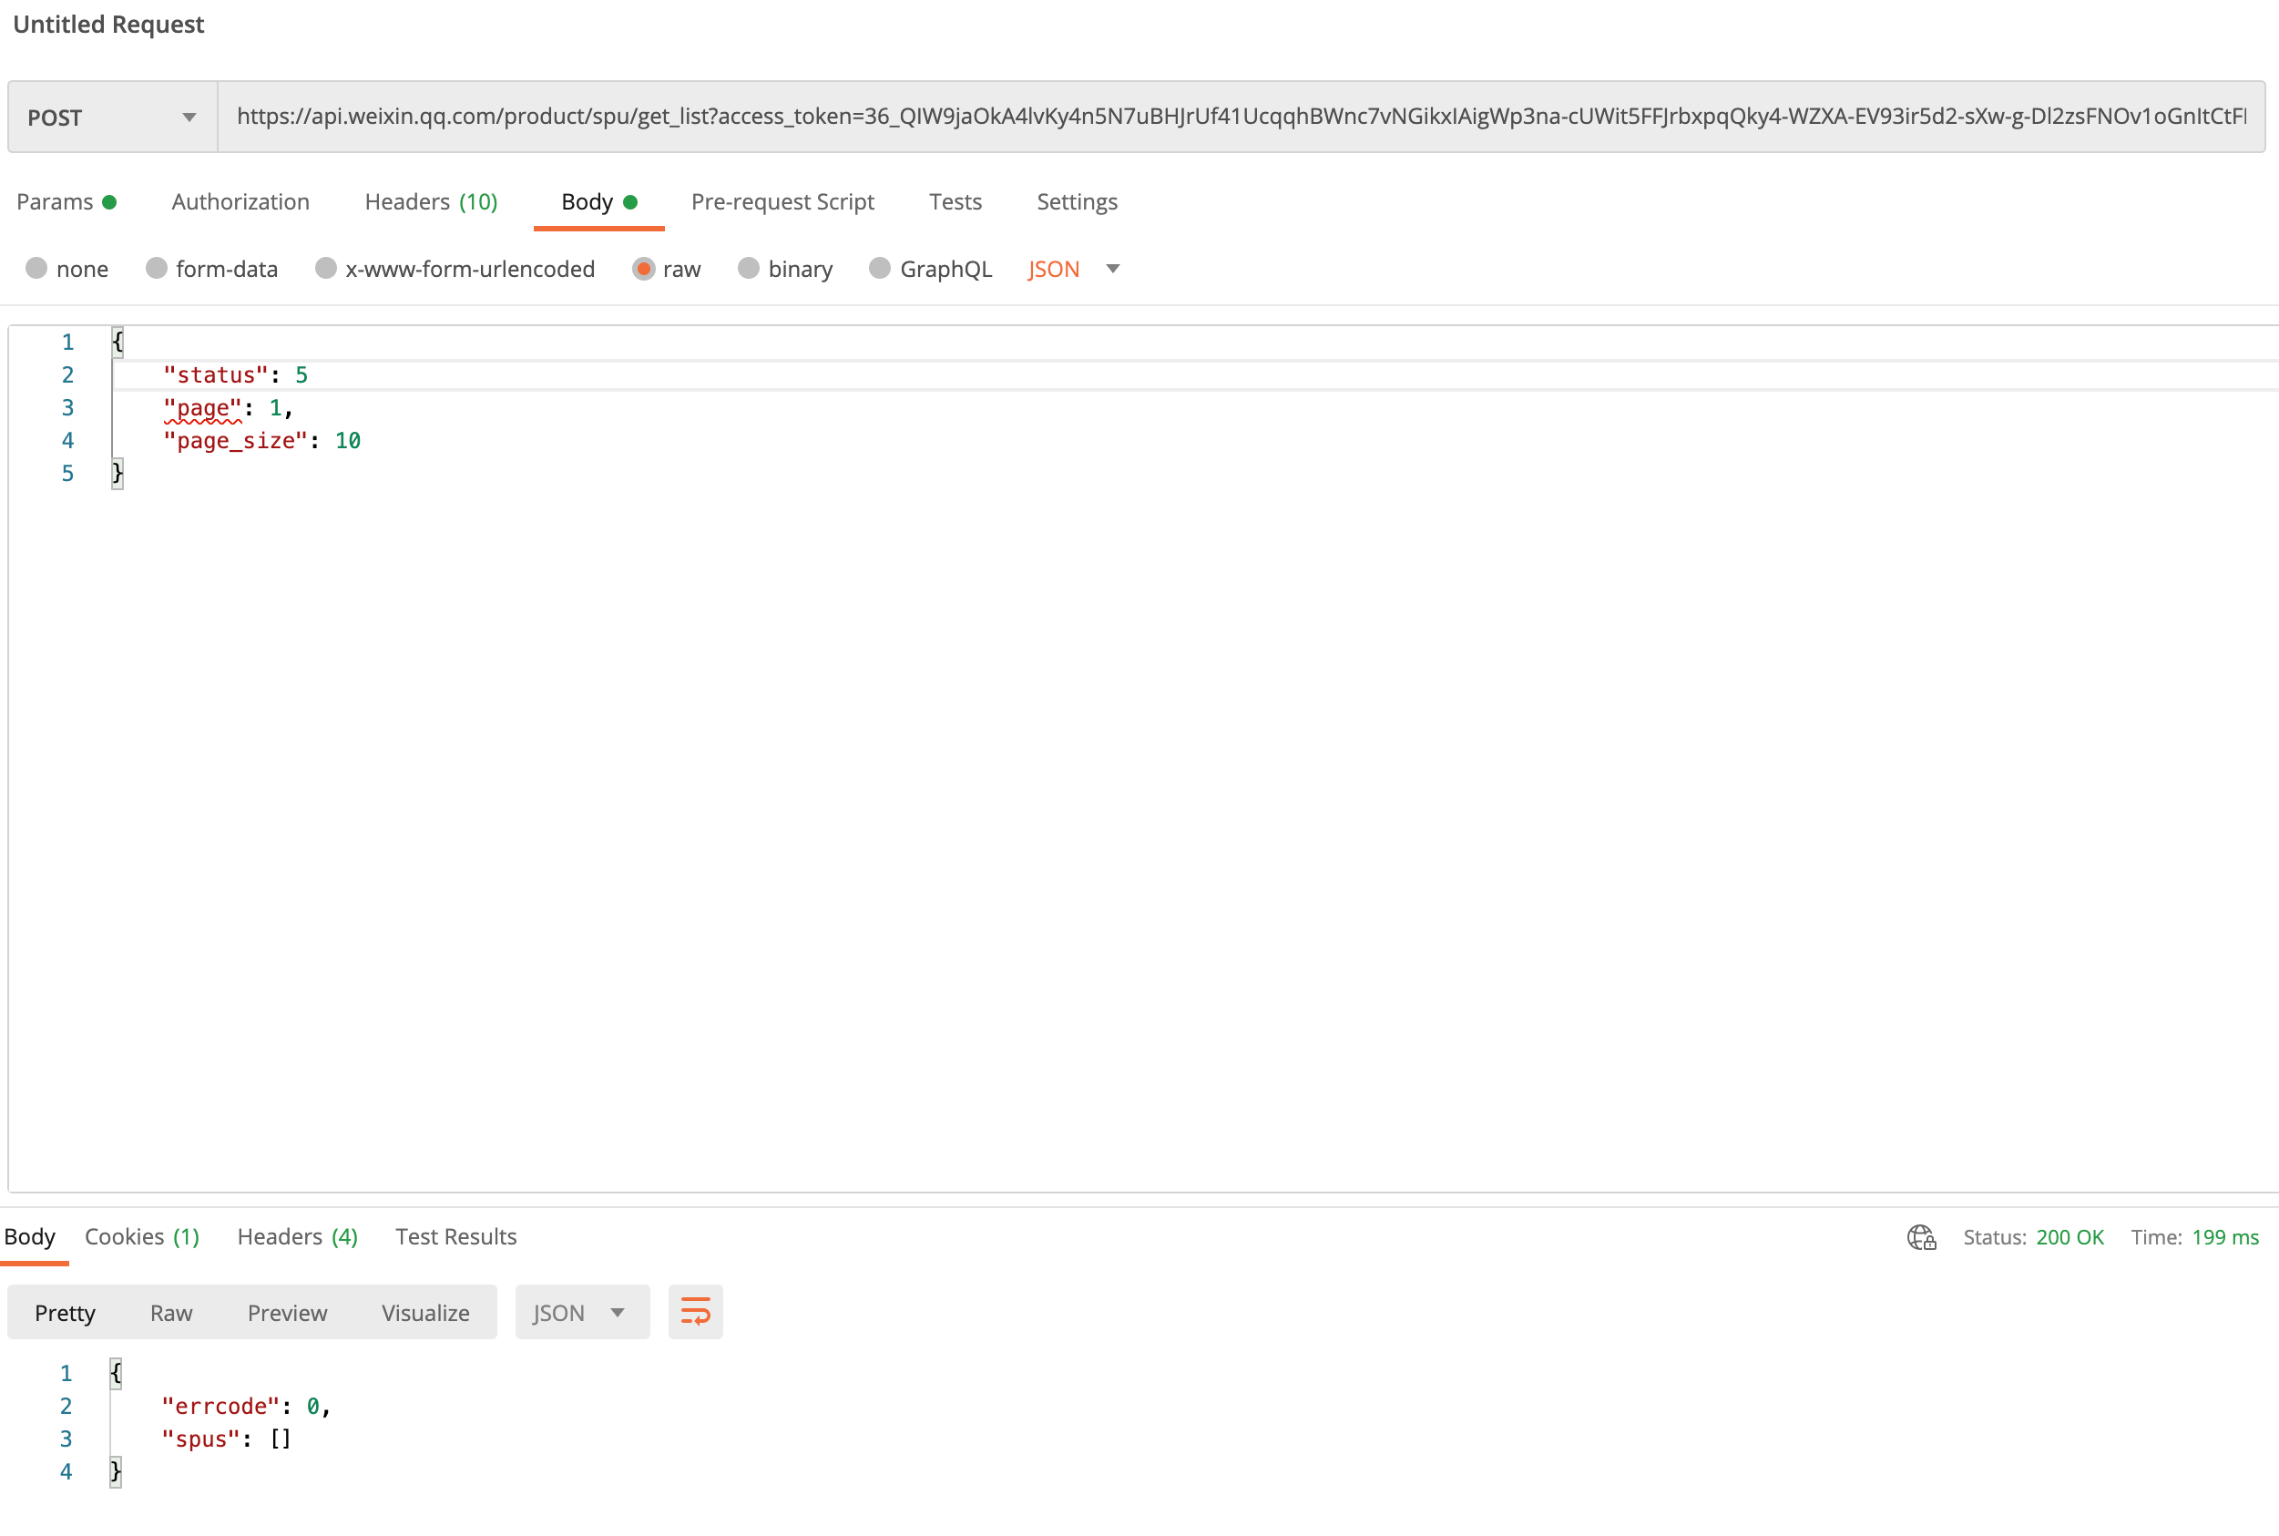Go to Pre-request Script tab
Screen dimensions: 2279x1536
(782, 202)
